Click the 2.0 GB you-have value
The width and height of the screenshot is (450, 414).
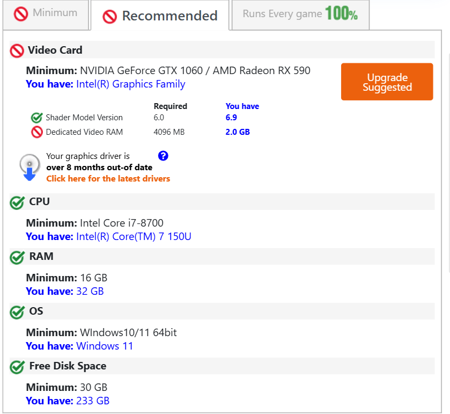238,132
